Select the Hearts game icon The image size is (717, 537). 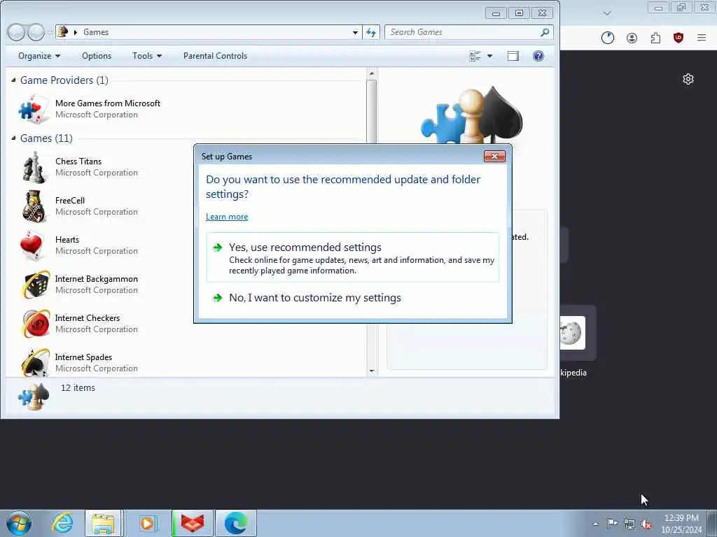pos(33,245)
